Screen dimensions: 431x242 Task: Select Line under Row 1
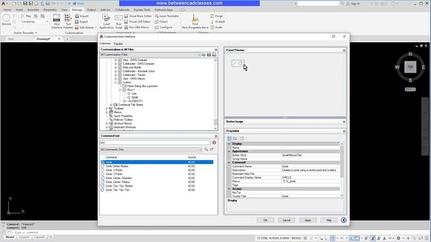point(134,93)
